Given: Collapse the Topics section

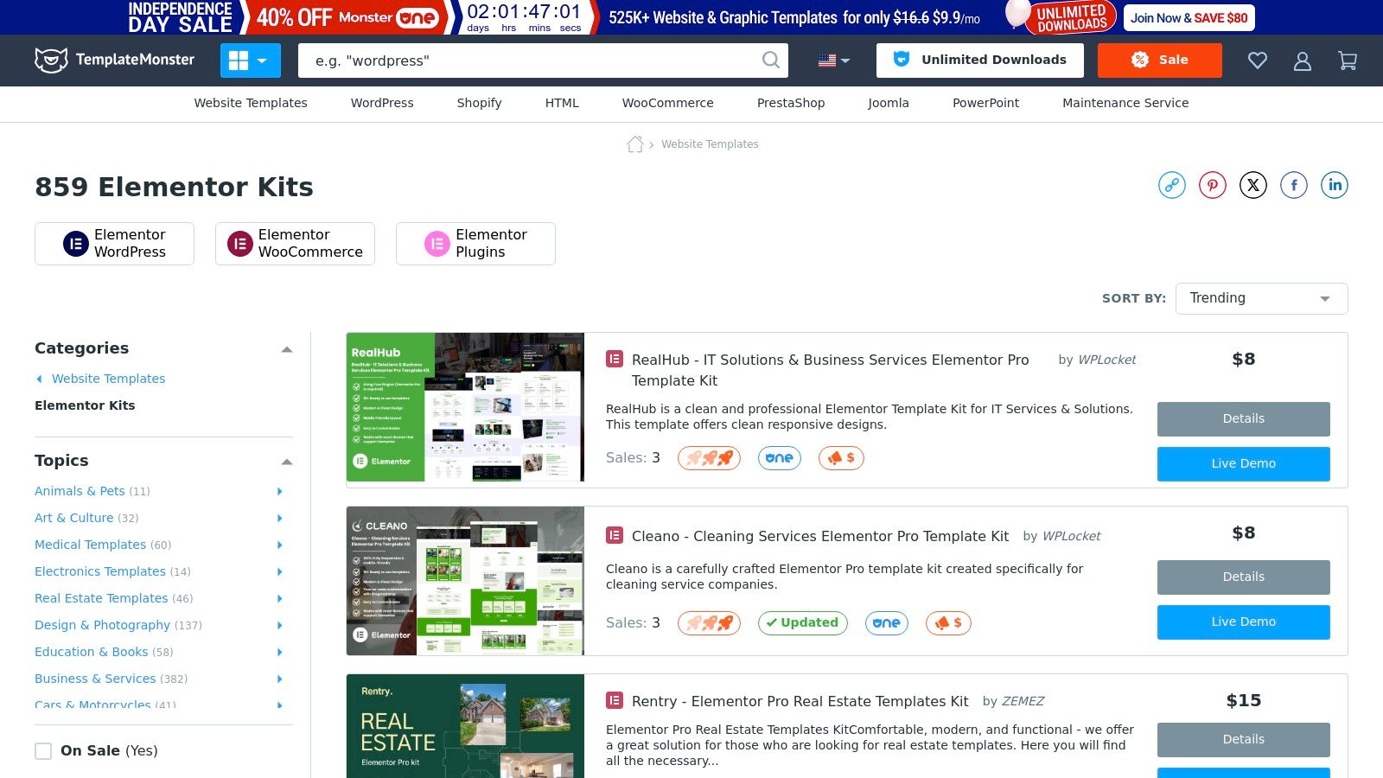Looking at the screenshot, I should click(287, 462).
